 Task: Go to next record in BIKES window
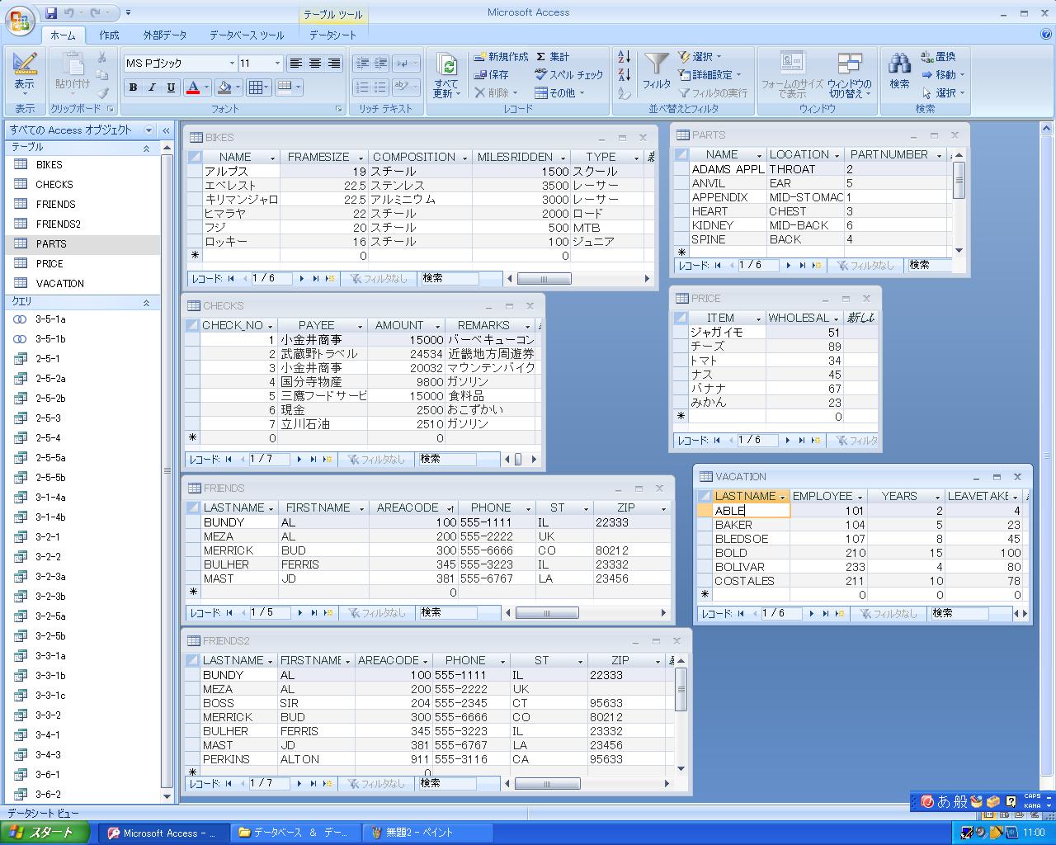(302, 279)
